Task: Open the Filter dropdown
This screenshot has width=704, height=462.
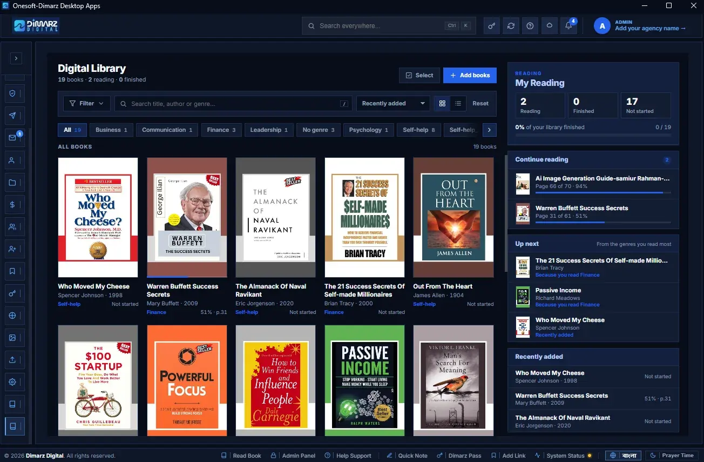Action: 87,104
